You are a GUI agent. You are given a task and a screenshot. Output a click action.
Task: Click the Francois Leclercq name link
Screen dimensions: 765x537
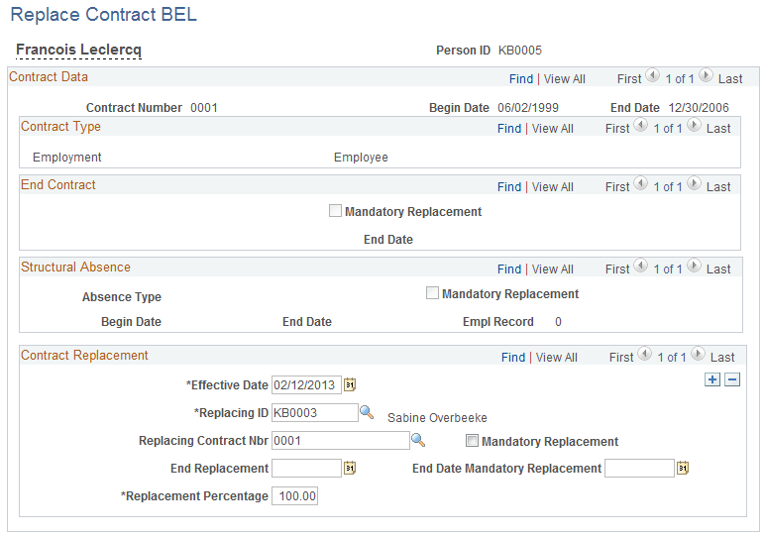tap(78, 50)
